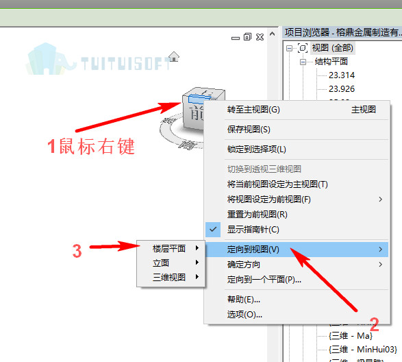Collapse the ribbon panel caret
The image size is (402, 362).
(273, 34)
